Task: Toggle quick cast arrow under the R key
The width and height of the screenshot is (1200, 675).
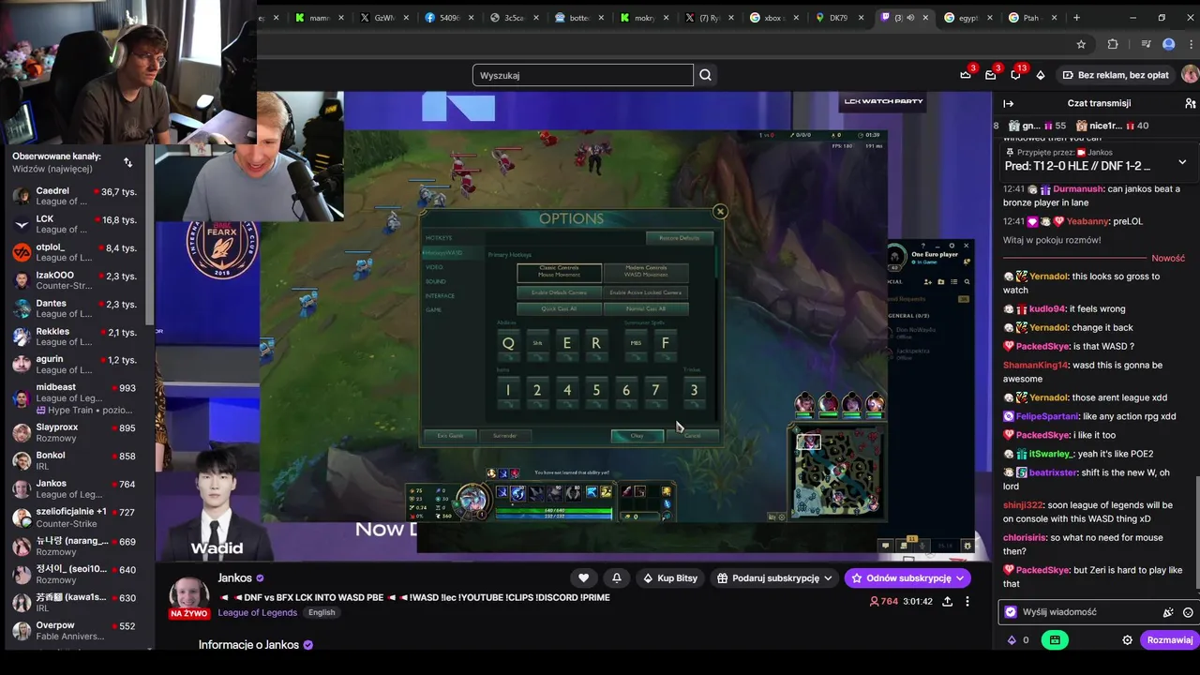Action: (x=595, y=359)
